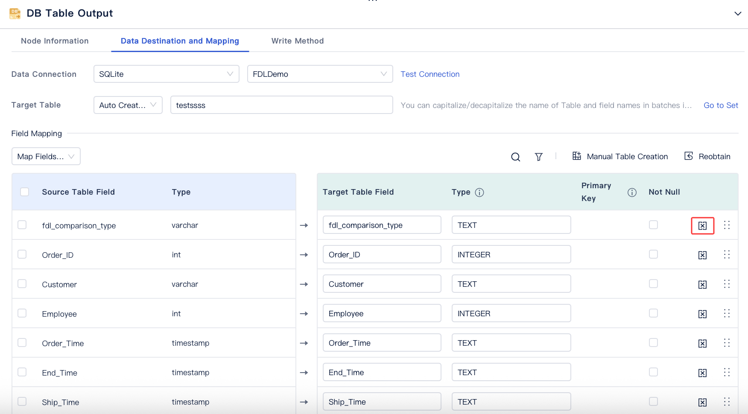Tick the Order_ID source field checkbox

coord(22,254)
